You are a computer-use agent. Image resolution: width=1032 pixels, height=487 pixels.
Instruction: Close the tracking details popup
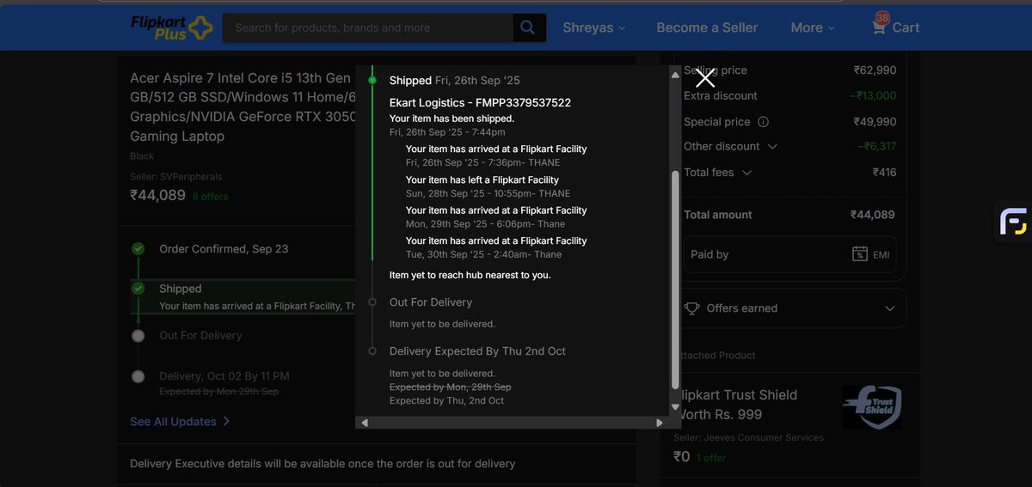(705, 79)
